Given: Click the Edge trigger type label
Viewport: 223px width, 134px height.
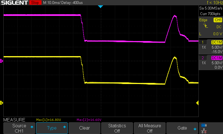Looking at the screenshot, I should tap(203, 20).
